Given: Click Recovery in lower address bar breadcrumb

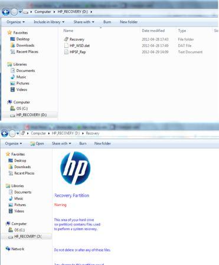Looking at the screenshot, I should [93, 133].
